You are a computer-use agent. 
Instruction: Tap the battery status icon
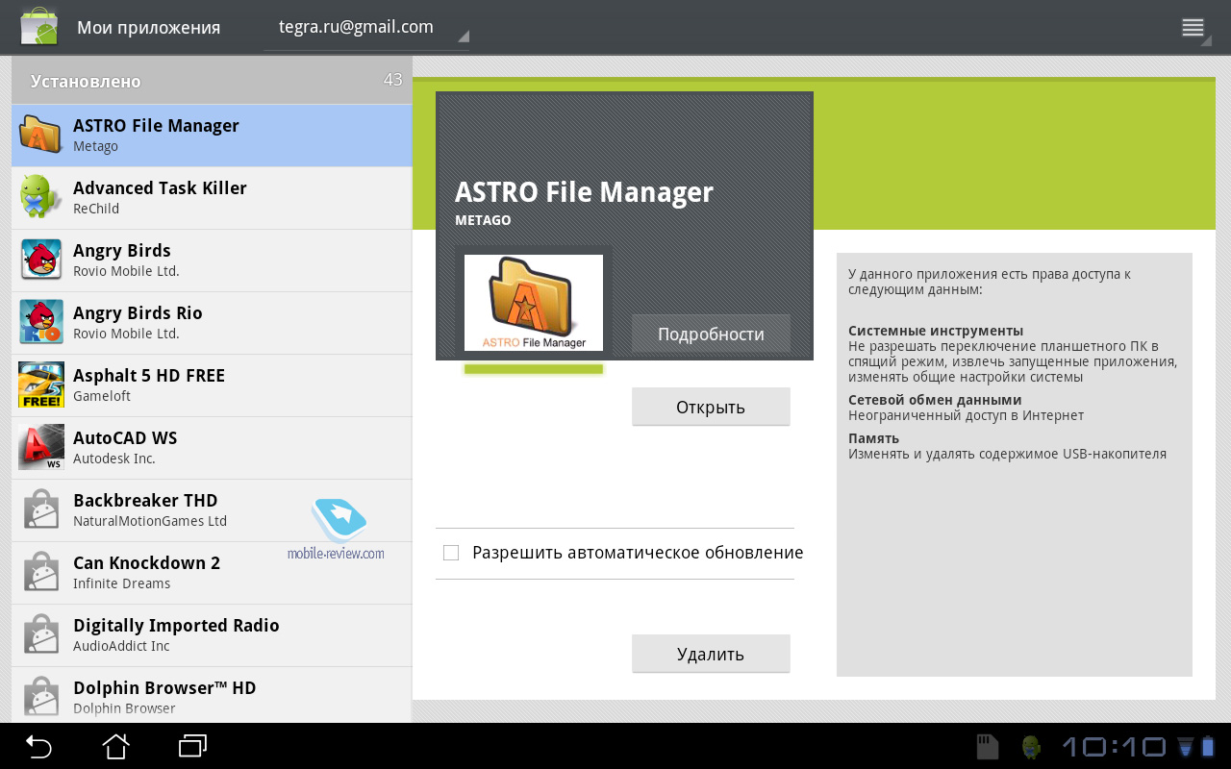[1208, 747]
